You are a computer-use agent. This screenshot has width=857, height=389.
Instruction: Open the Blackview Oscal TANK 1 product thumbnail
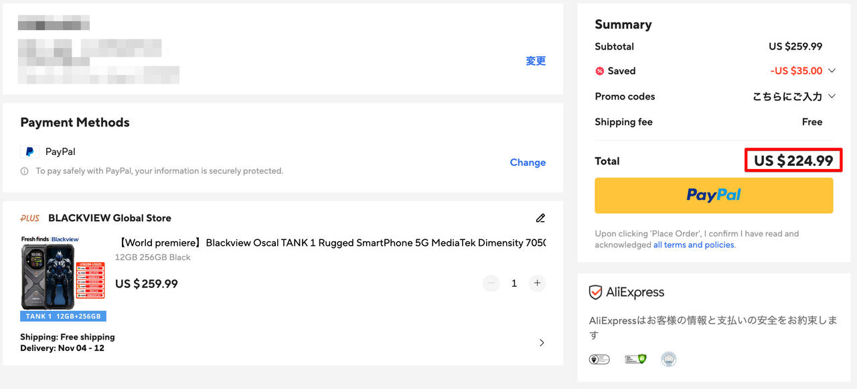click(63, 277)
